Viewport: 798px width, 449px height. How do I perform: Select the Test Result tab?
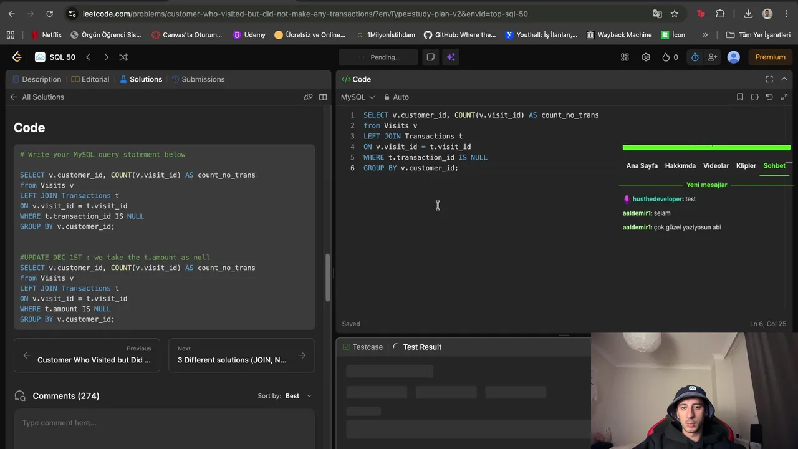(417, 347)
